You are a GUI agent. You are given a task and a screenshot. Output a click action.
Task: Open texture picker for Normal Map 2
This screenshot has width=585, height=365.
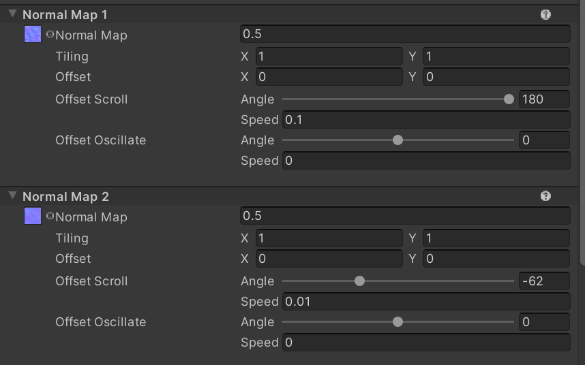[x=50, y=216]
